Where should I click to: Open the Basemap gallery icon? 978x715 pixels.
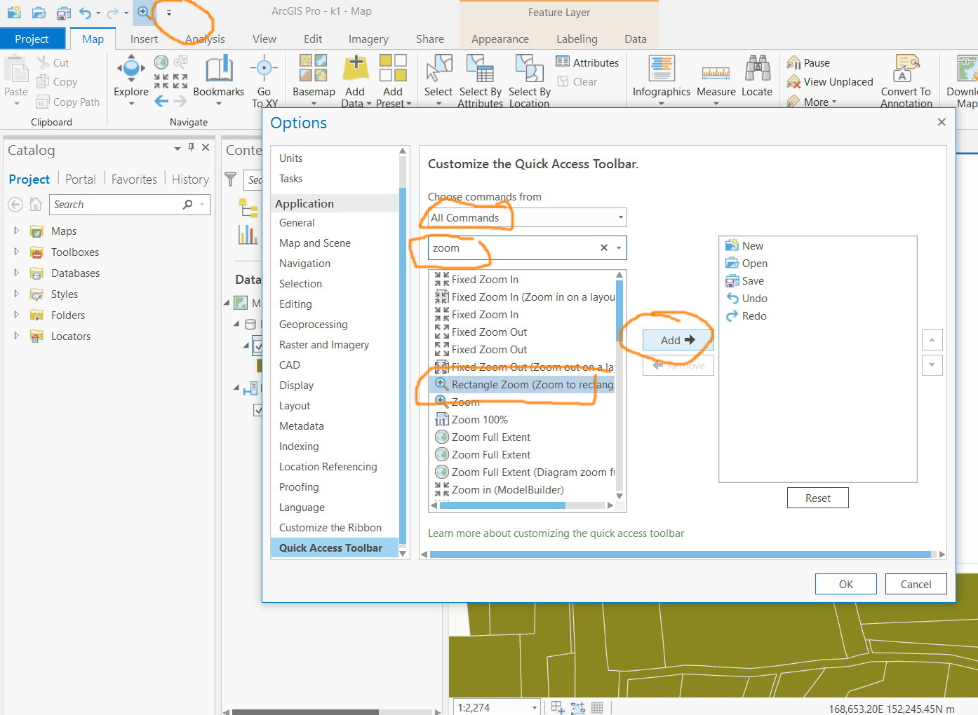coord(314,68)
